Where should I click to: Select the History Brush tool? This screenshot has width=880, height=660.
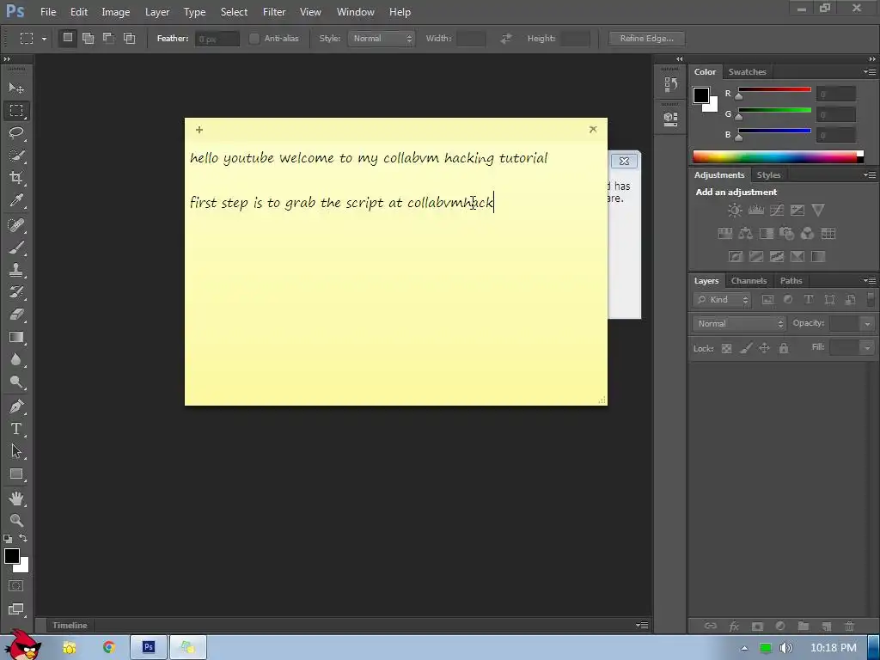point(16,292)
